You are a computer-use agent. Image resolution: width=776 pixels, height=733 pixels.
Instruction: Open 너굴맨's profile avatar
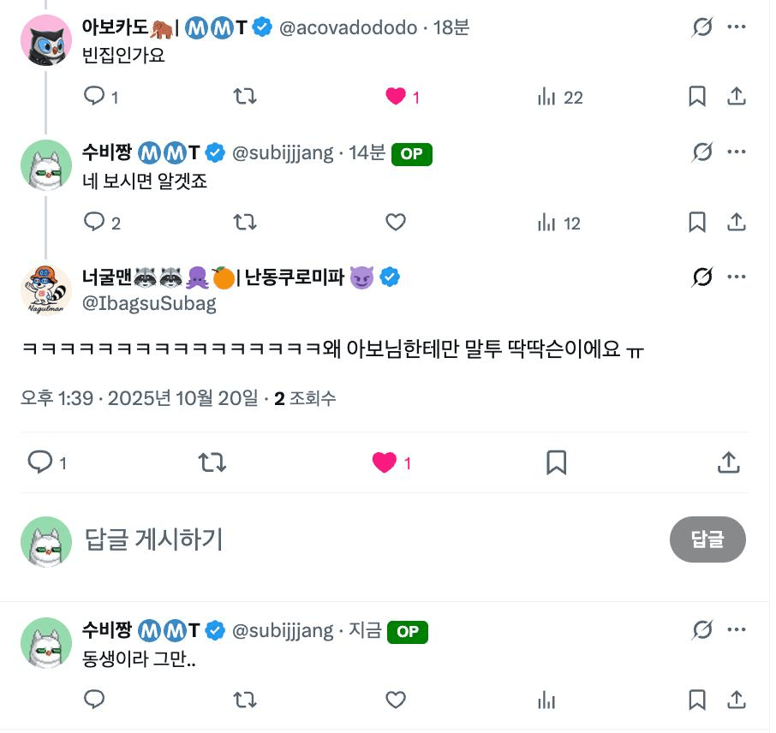(46, 289)
